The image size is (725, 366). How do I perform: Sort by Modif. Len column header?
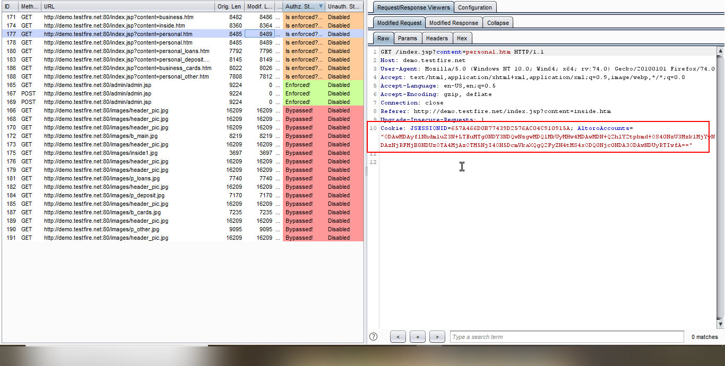[260, 6]
